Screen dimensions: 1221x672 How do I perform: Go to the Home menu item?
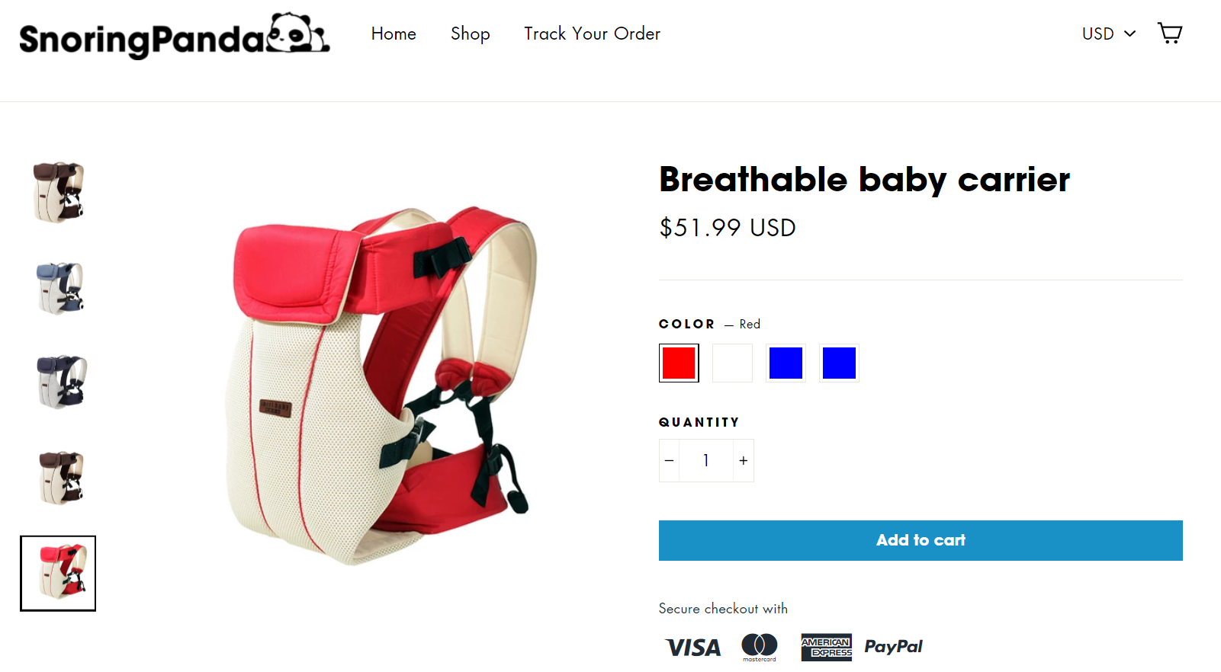click(394, 34)
